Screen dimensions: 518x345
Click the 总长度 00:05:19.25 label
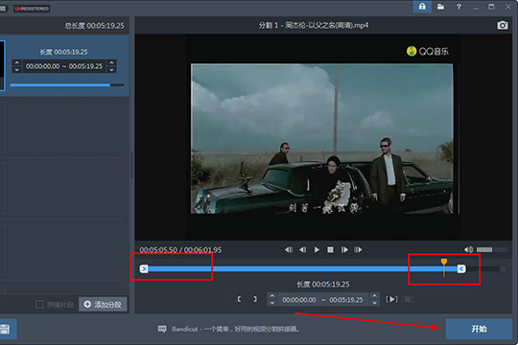[x=94, y=26]
